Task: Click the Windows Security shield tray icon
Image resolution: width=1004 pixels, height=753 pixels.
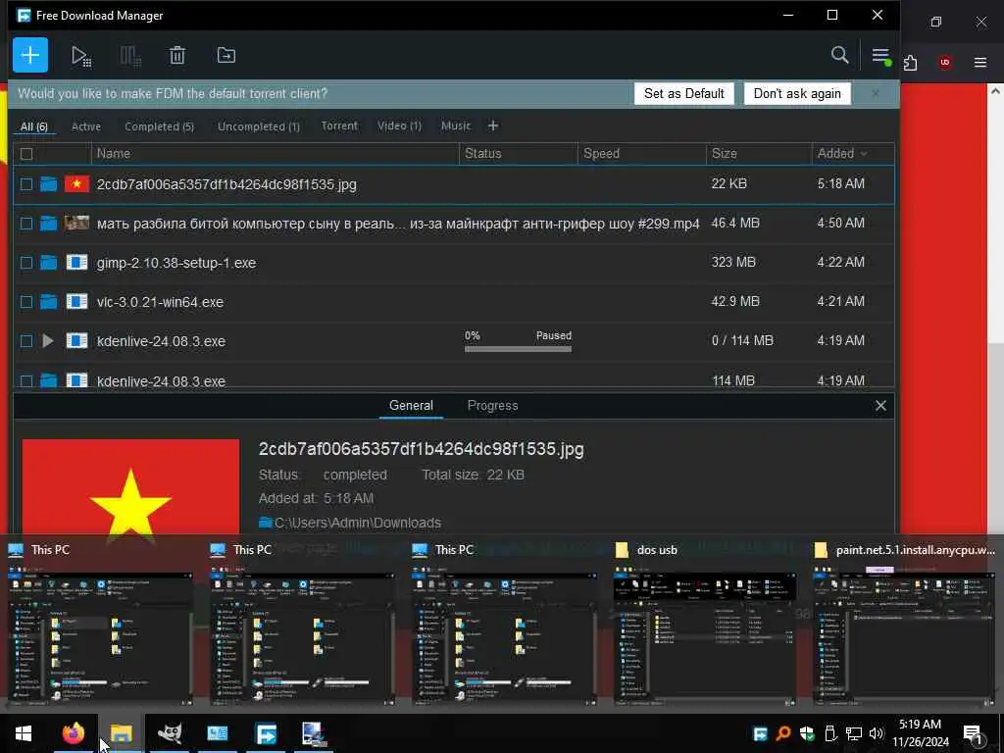Action: point(807,733)
